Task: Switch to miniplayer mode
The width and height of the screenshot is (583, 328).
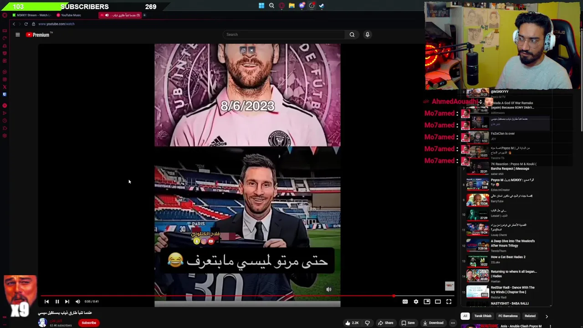Action: tap(427, 302)
